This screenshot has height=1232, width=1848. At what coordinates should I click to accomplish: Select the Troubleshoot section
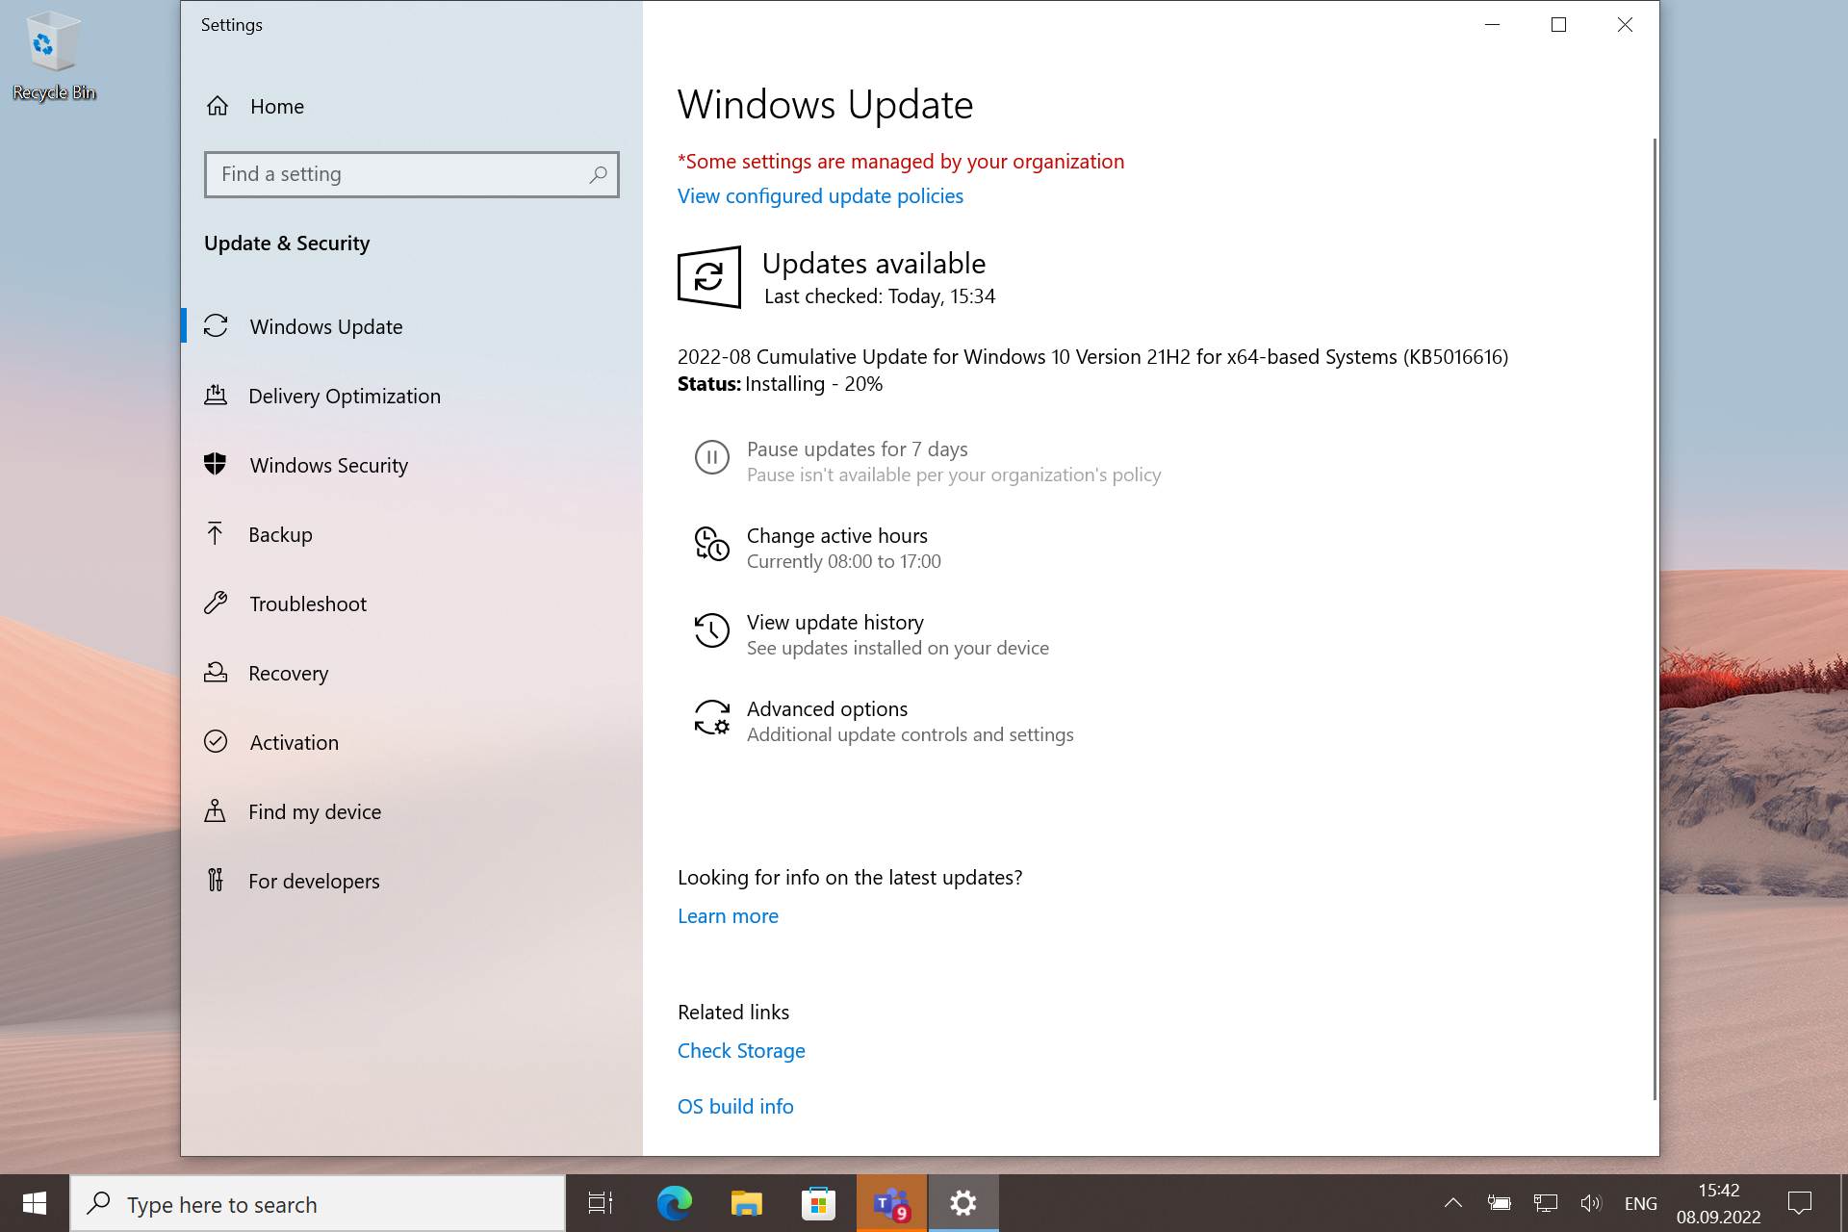coord(308,603)
